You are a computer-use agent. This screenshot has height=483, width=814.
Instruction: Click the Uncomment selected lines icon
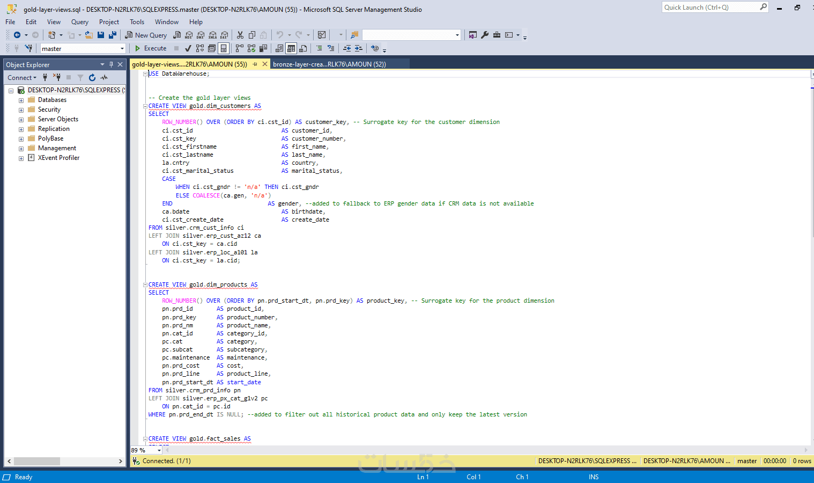(x=331, y=48)
